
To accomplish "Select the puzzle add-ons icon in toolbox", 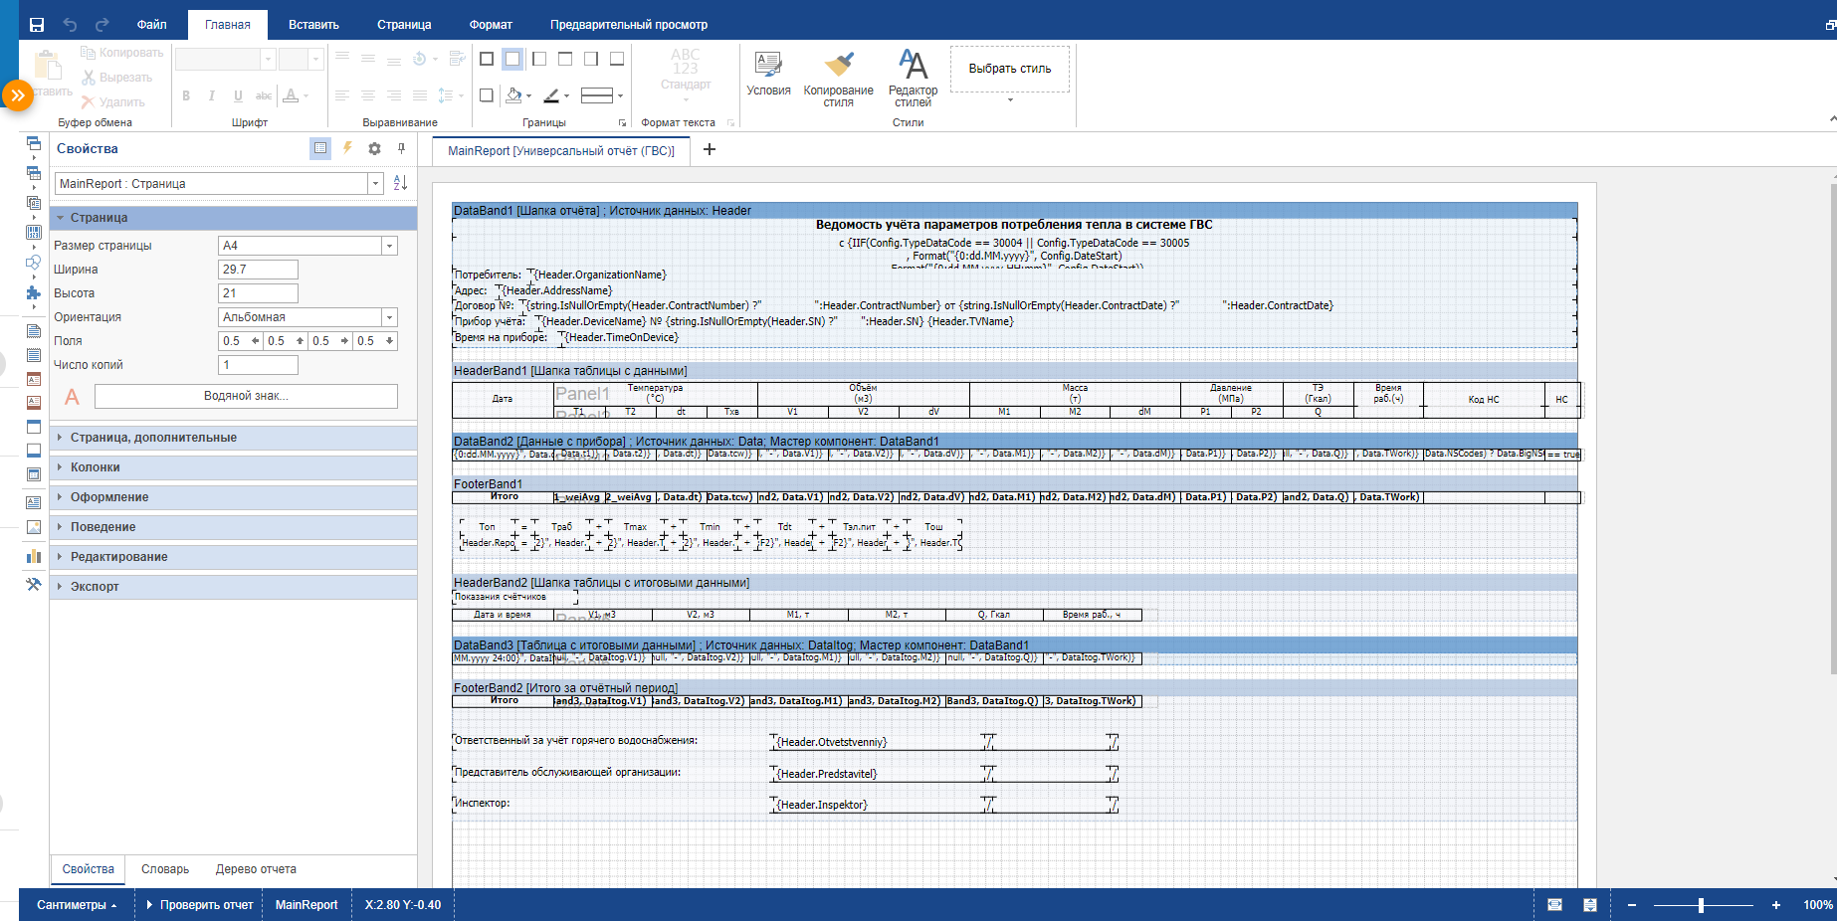I will [33, 292].
